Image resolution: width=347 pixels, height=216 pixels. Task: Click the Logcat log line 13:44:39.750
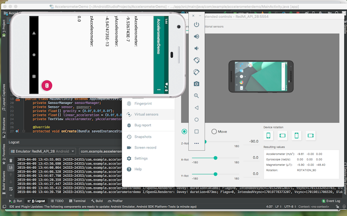tap(181, 192)
